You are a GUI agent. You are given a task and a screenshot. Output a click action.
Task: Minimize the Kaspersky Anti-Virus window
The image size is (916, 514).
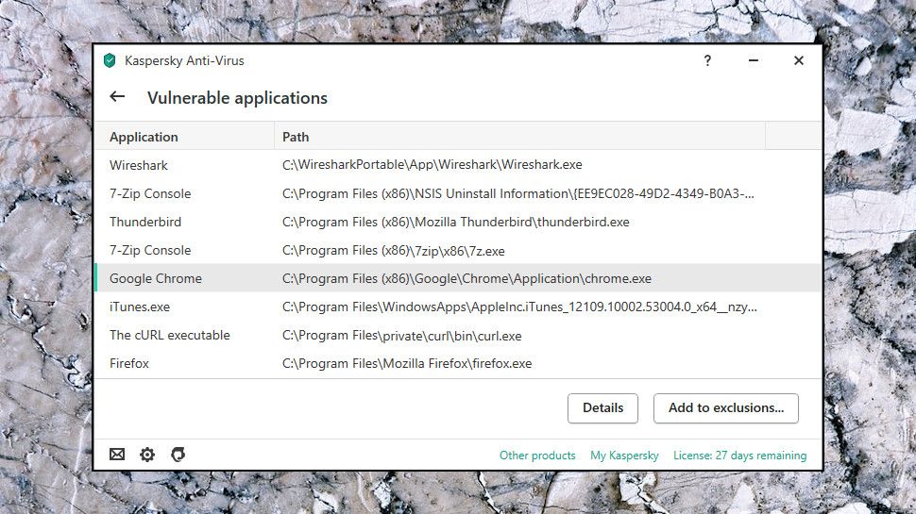(x=754, y=60)
